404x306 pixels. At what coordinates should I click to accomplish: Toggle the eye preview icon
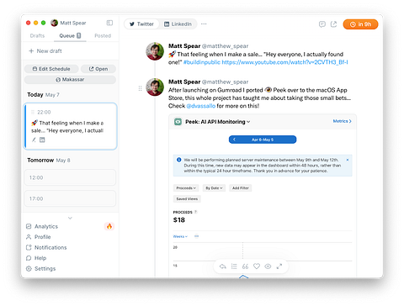(268, 266)
